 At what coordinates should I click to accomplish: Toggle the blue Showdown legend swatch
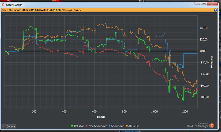click(110, 126)
